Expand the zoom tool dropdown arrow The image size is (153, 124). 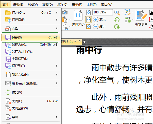(x=122, y=12)
